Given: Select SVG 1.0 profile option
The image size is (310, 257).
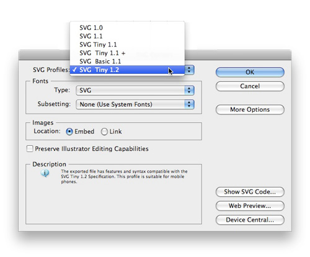Looking at the screenshot, I should pyautogui.click(x=127, y=28).
